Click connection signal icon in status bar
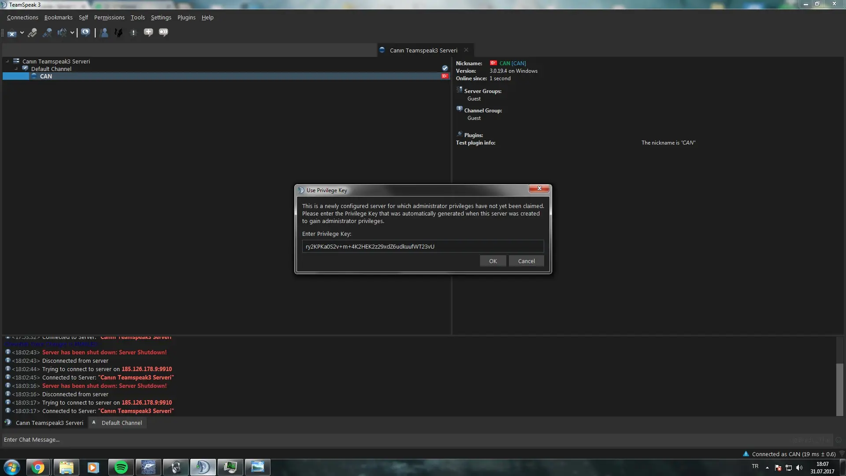 pyautogui.click(x=841, y=454)
